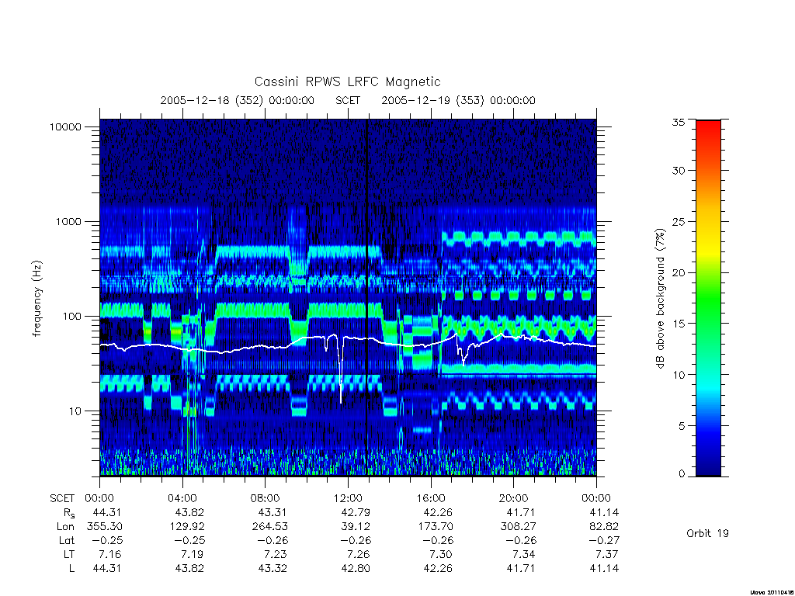Click the '20:00' time axis label
The height and width of the screenshot is (596, 795).
[514, 499]
